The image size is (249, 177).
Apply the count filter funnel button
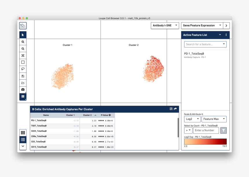tap(224, 130)
